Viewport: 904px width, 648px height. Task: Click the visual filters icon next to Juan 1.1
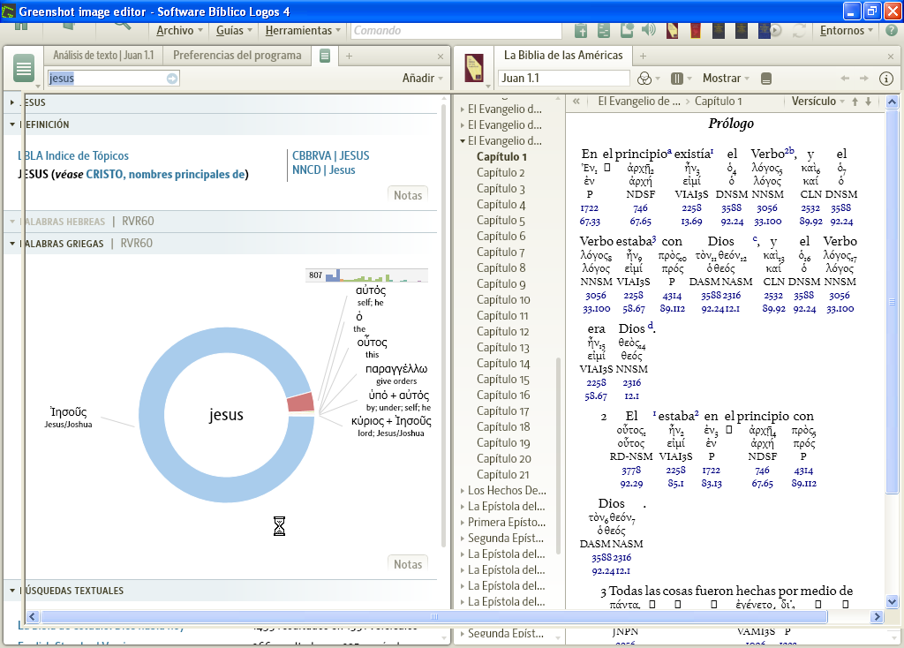point(644,79)
